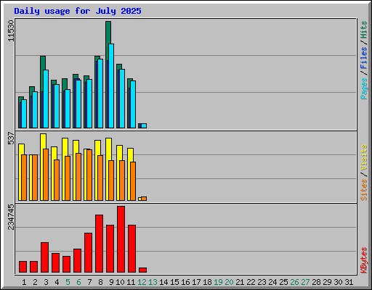The image size is (372, 290).
Task: Click green weekend day 5 label
Action: point(68,282)
